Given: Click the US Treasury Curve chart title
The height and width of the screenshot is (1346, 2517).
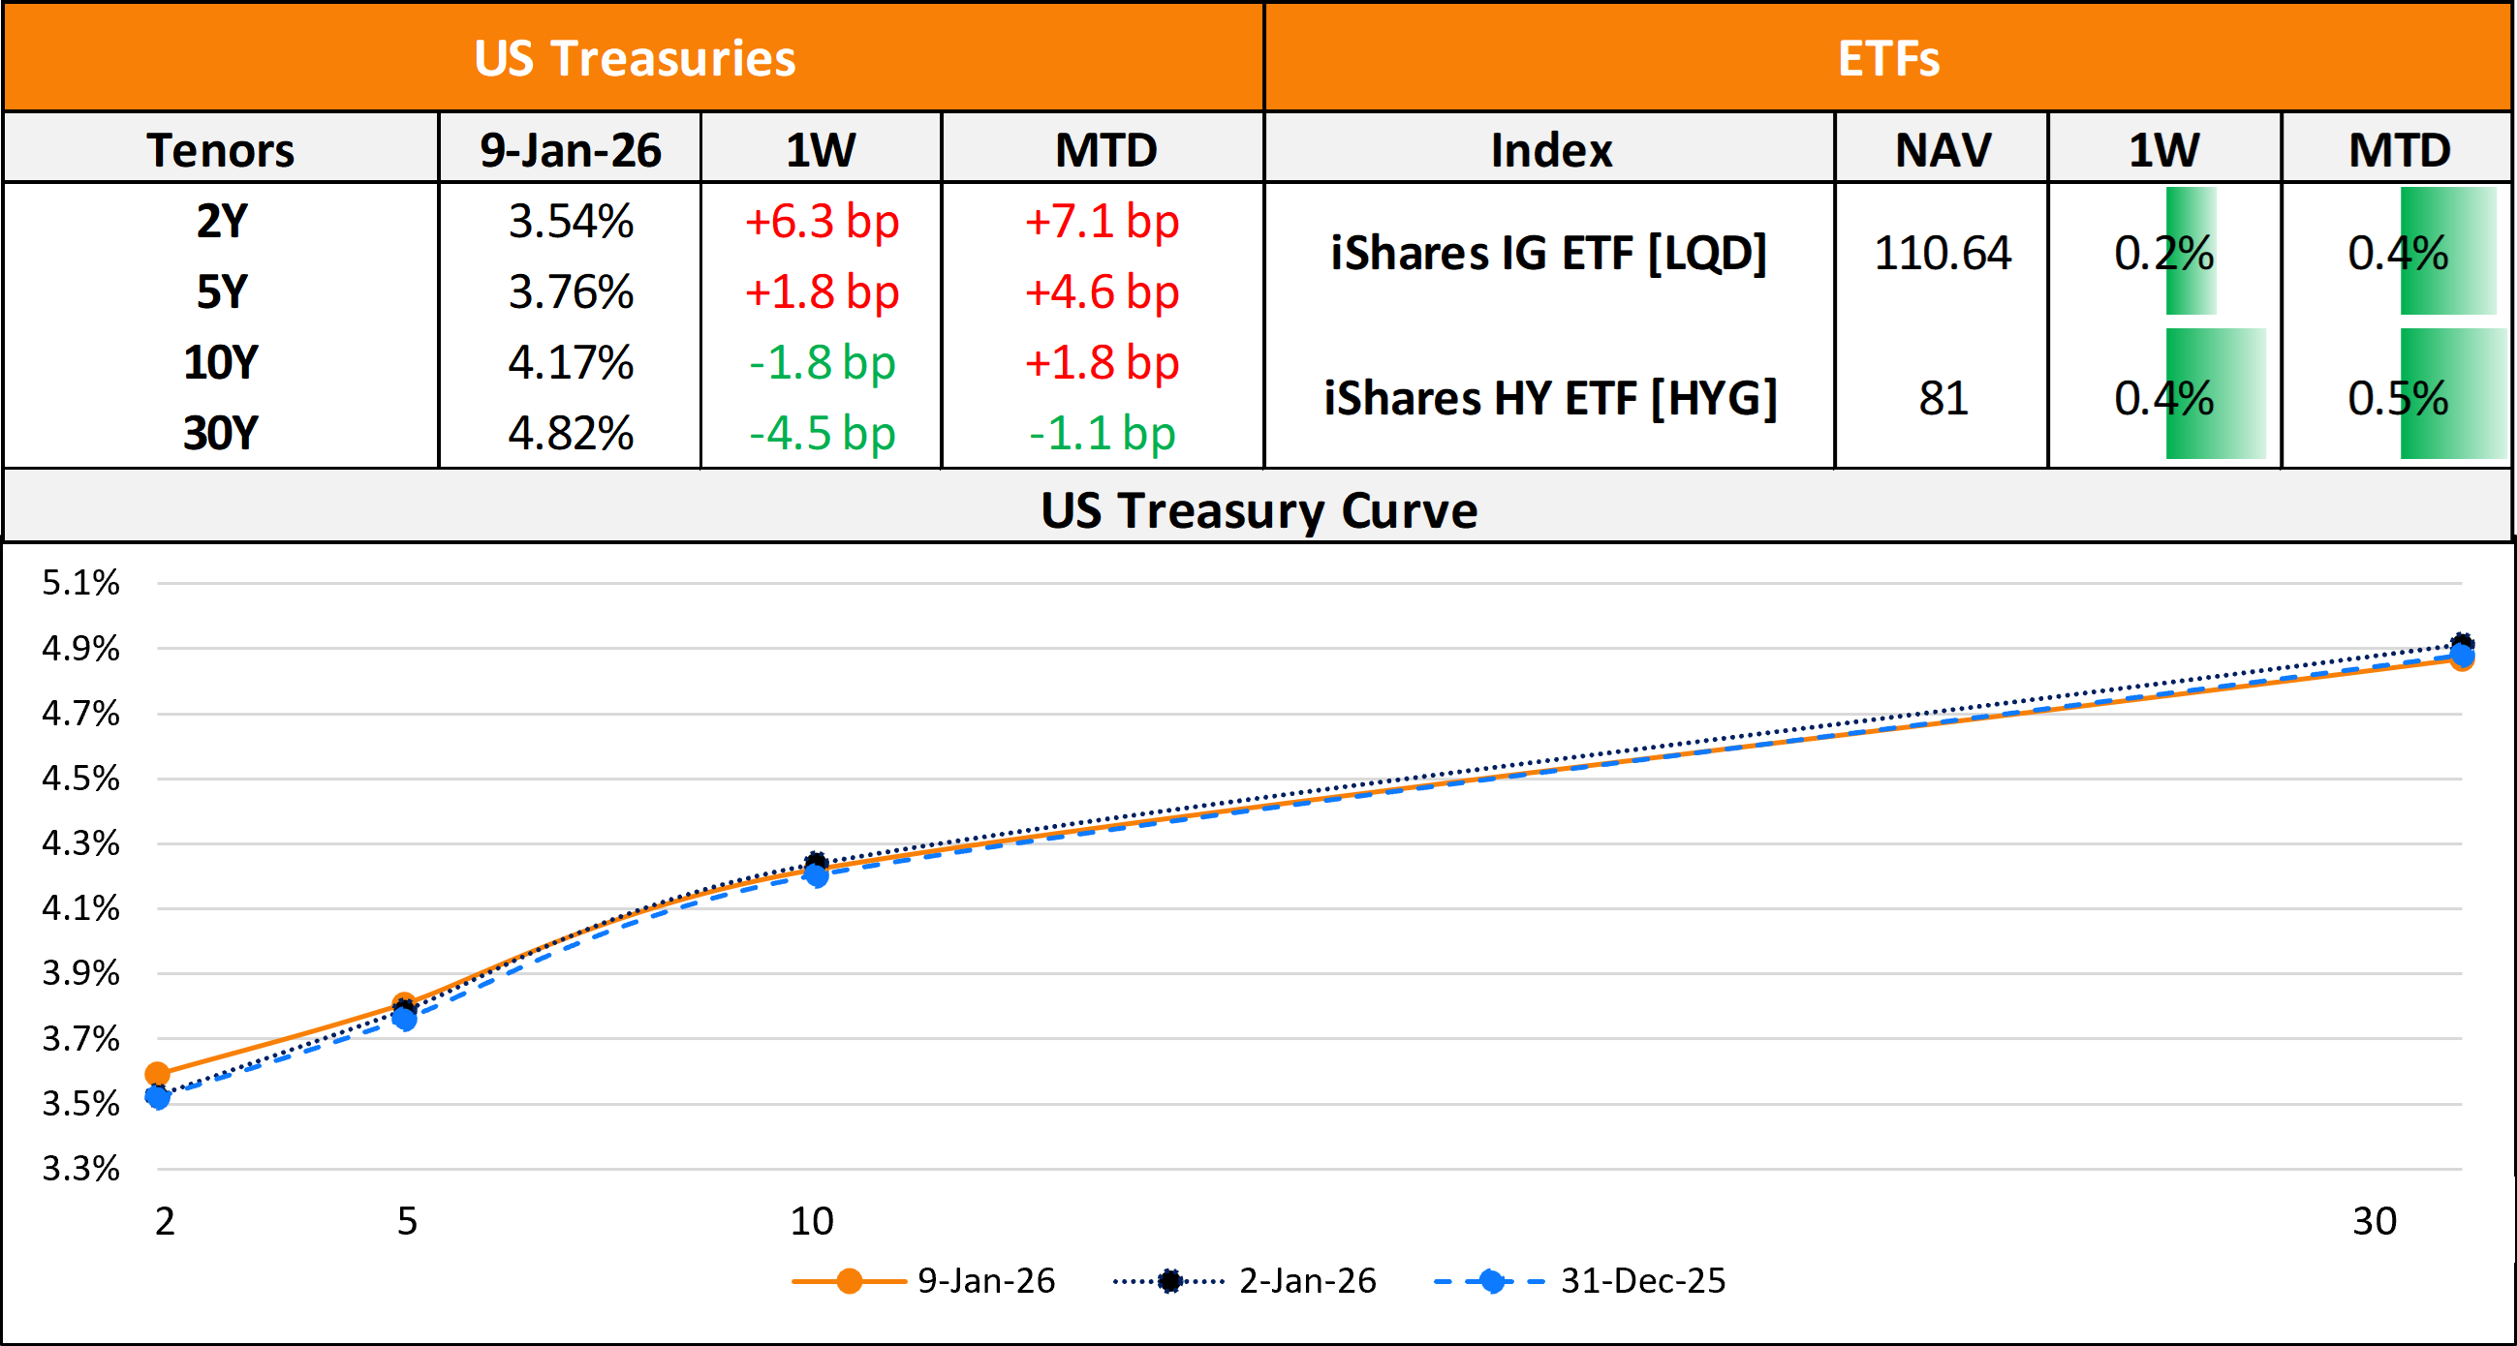Looking at the screenshot, I should pyautogui.click(x=1258, y=510).
